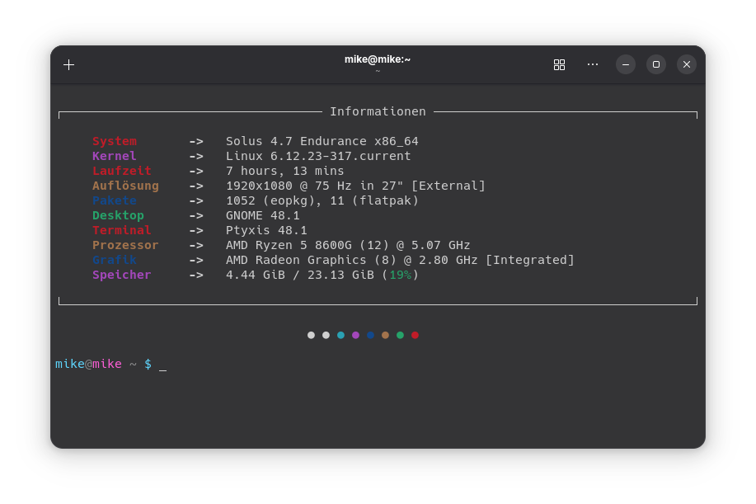
Task: Click the dark blue color dot
Action: (x=370, y=335)
